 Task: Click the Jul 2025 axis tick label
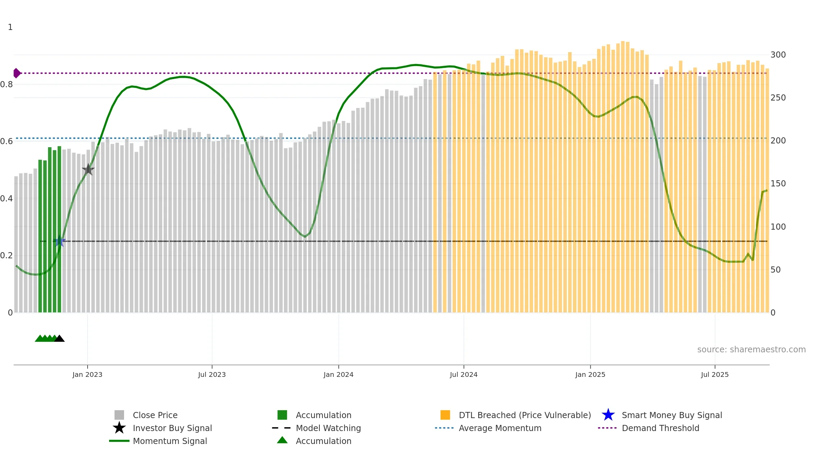715,375
